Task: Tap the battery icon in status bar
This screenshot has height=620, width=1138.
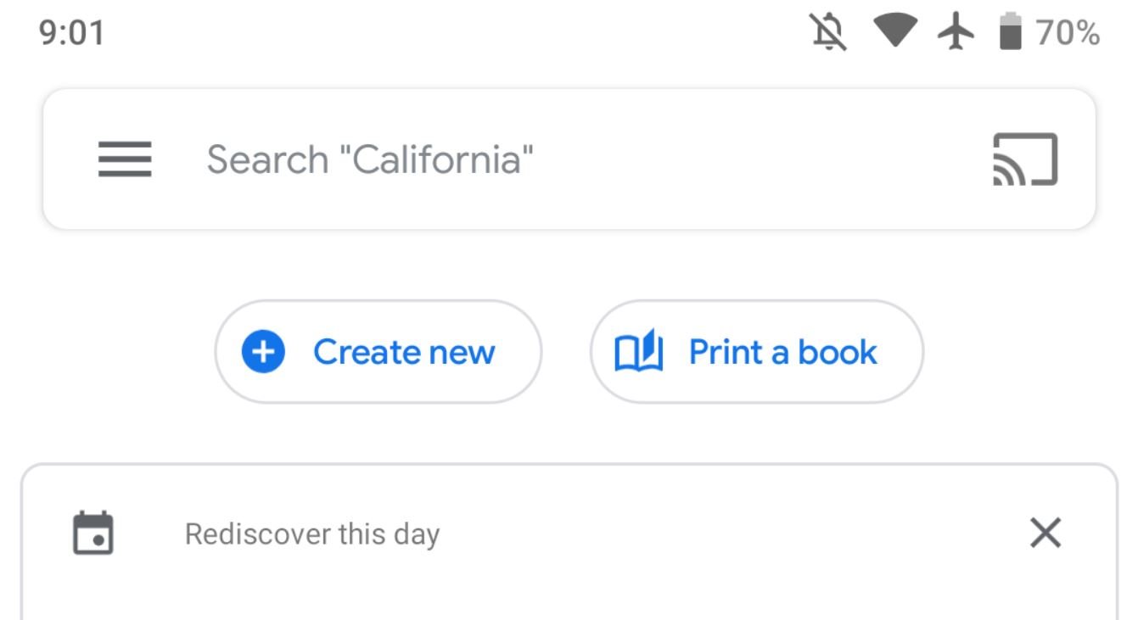Action: tap(1010, 34)
